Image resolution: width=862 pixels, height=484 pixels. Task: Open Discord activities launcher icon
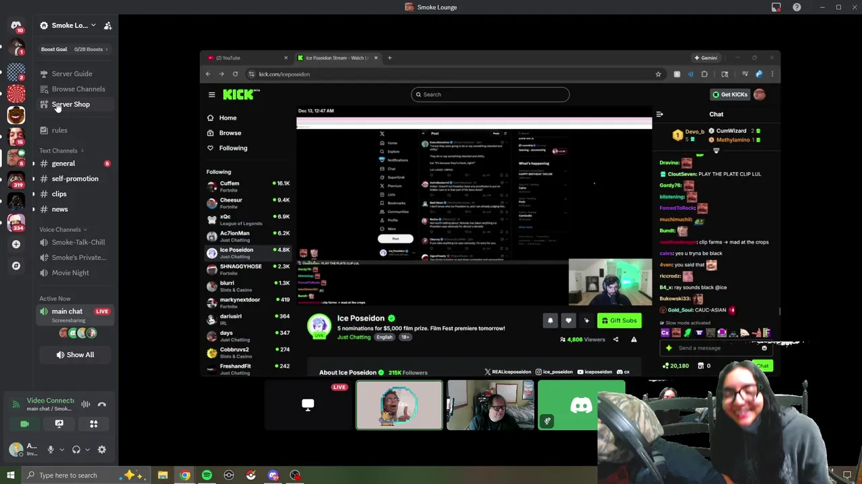click(x=94, y=424)
